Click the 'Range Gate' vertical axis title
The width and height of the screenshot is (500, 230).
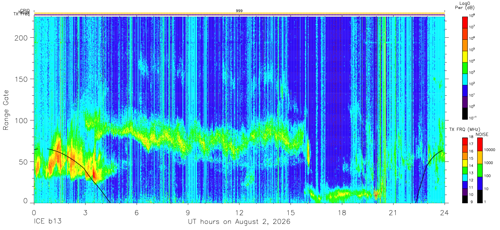click(x=6, y=110)
